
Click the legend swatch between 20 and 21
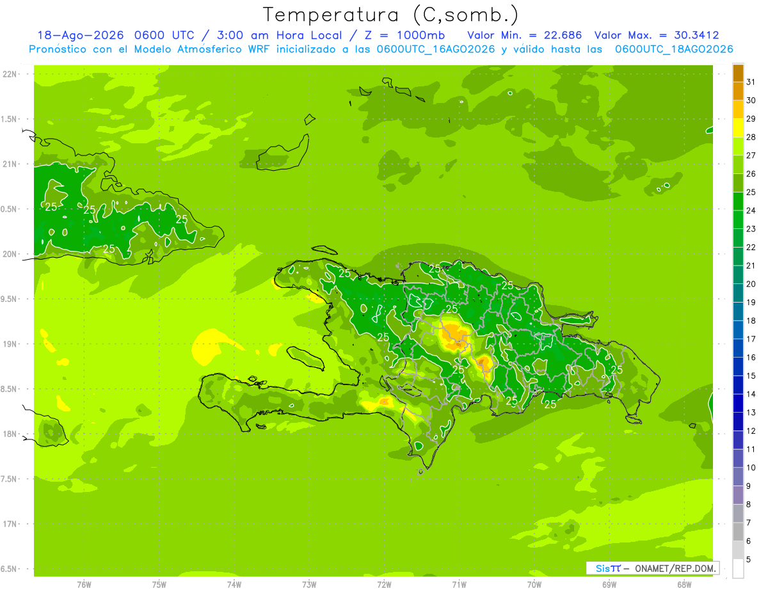coord(738,275)
